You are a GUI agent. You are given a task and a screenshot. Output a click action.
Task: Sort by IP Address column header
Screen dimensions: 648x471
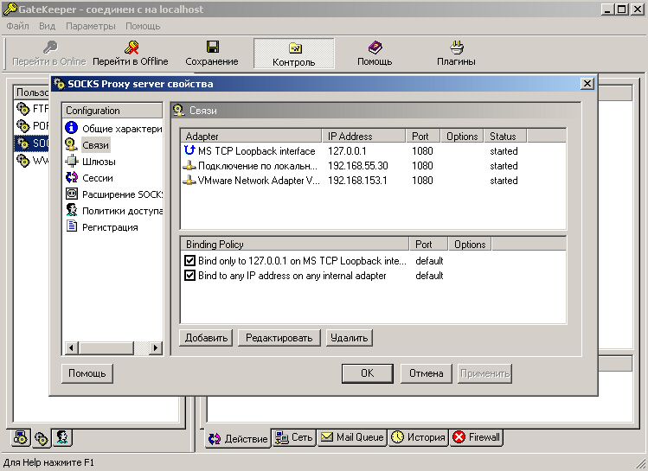(363, 137)
